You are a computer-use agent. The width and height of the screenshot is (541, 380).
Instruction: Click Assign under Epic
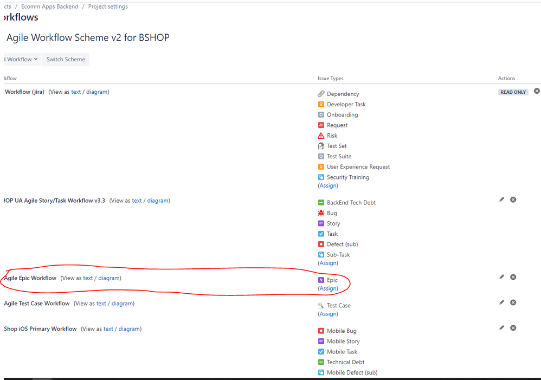[328, 288]
